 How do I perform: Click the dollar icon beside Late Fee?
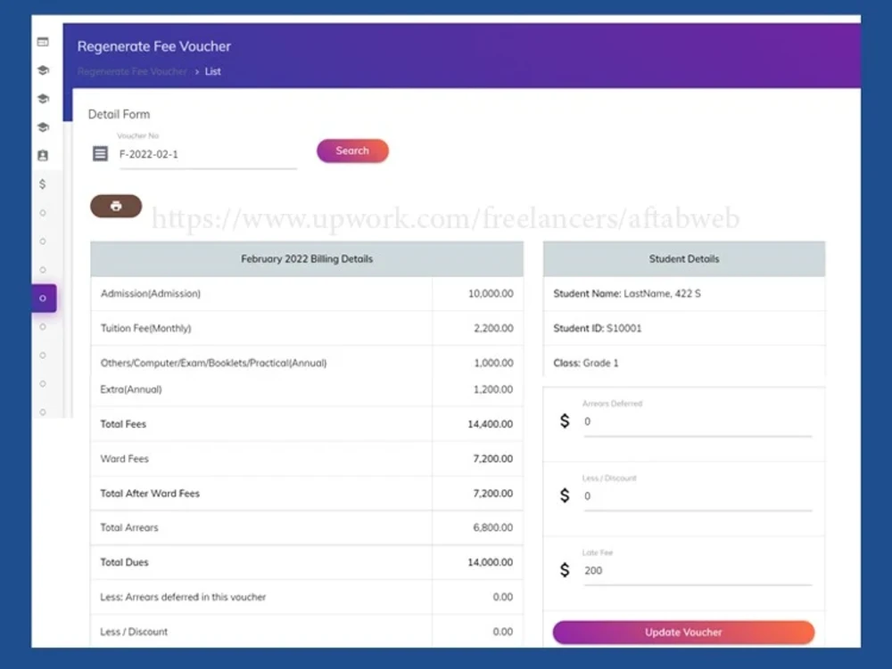click(565, 569)
